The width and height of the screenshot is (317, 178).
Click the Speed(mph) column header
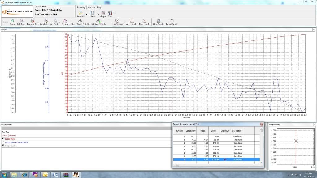[191, 131]
